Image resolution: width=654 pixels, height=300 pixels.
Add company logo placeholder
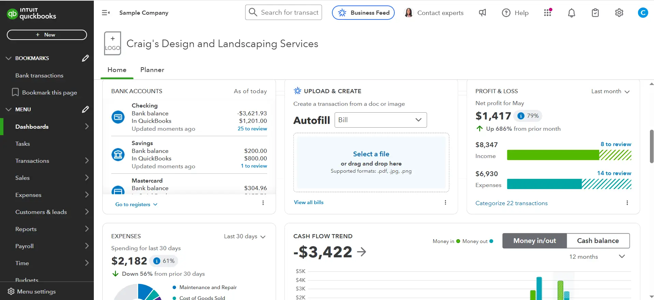tap(113, 43)
